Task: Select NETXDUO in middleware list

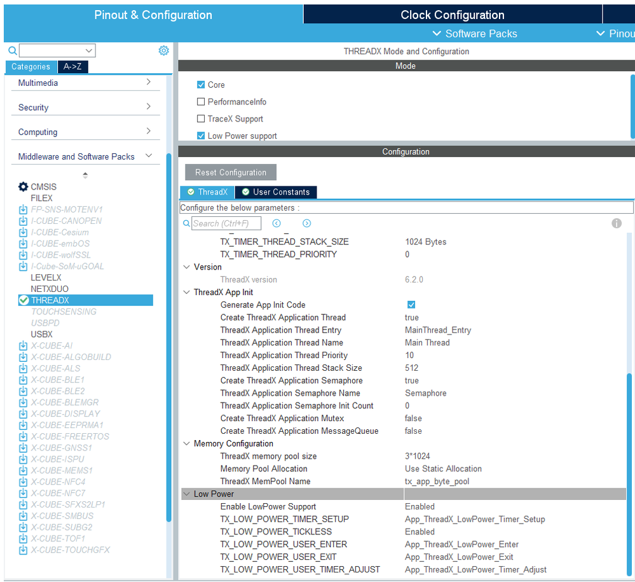Action: point(50,289)
